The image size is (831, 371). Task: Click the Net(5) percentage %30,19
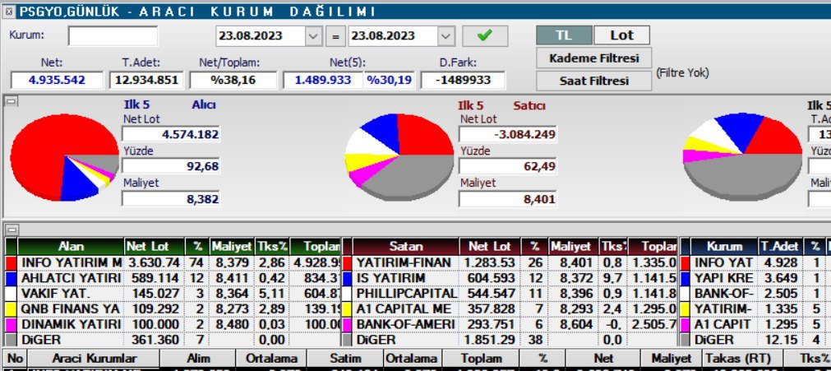tap(390, 80)
